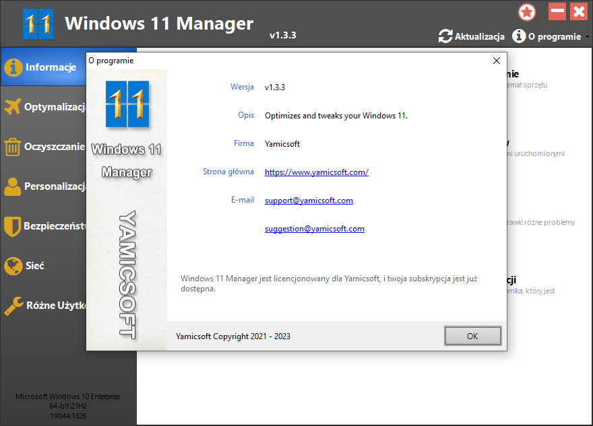The width and height of the screenshot is (593, 426).
Task: Click the suggestion@yamicsoft.com email link
Action: tap(314, 229)
